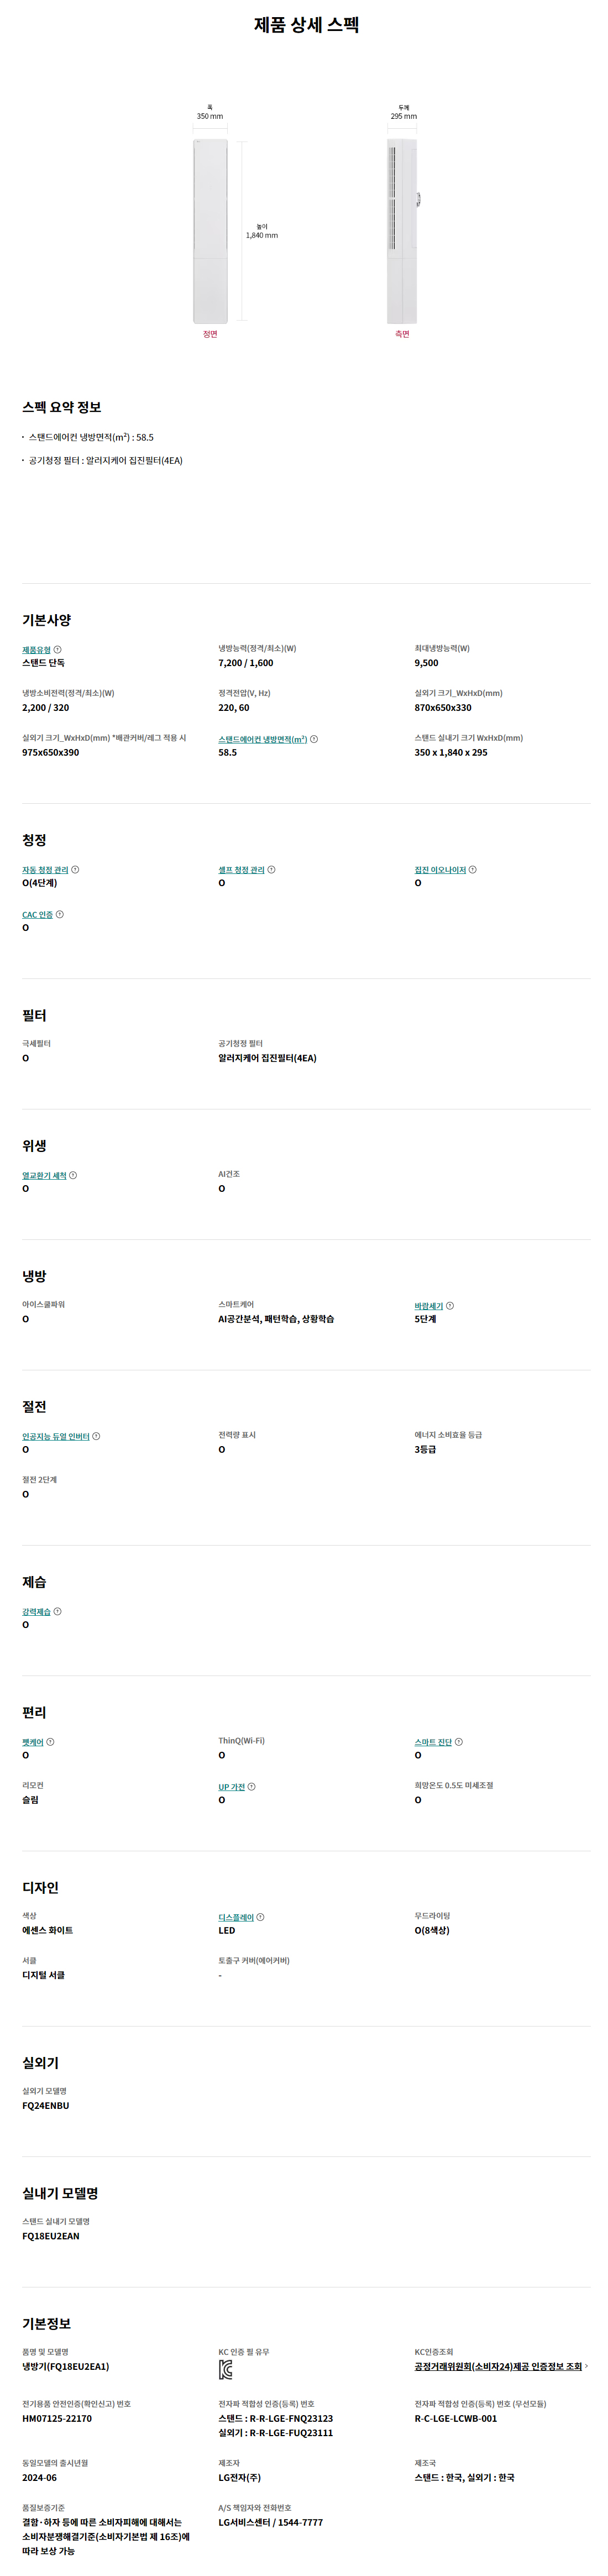The width and height of the screenshot is (608, 2576).
Task: Show help icon beside 셀프 청정 관리
Action: [271, 870]
